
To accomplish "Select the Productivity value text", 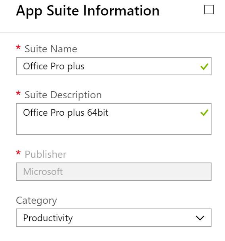I will [x=48, y=218].
